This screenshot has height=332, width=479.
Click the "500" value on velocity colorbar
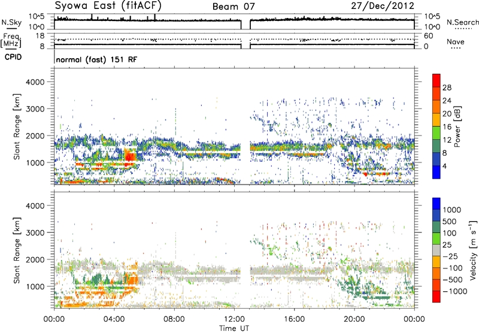[x=450, y=222]
